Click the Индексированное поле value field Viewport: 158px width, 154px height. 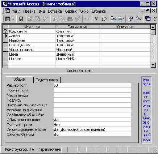(92, 129)
